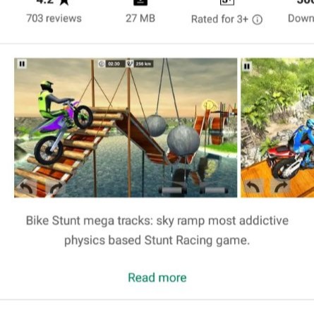The image size is (314, 314).
Task: Open the purple dirt bike screenshot
Action: tap(126, 128)
